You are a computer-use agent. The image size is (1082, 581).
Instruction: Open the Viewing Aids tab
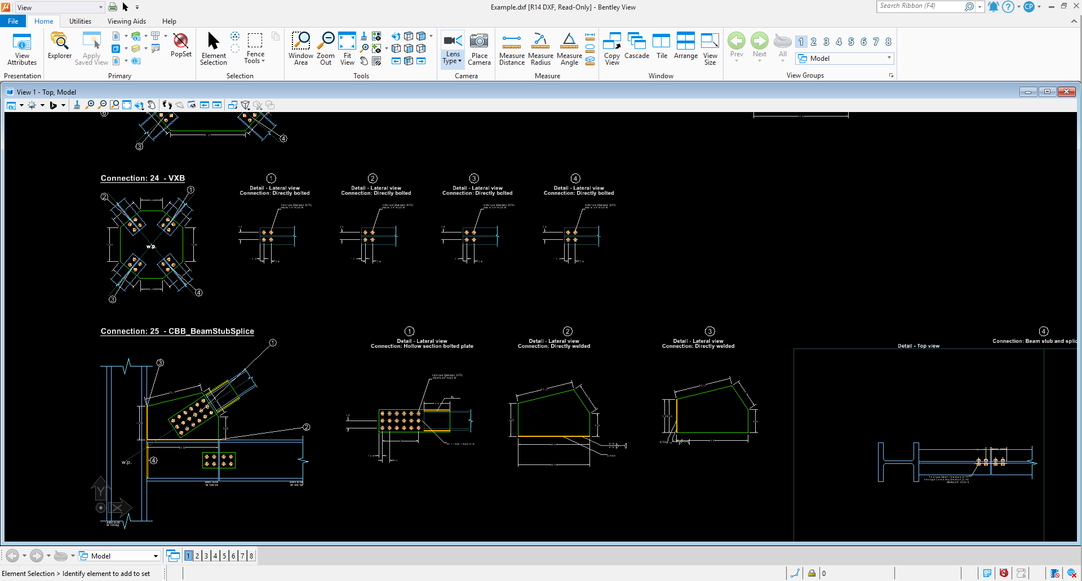[x=126, y=21]
